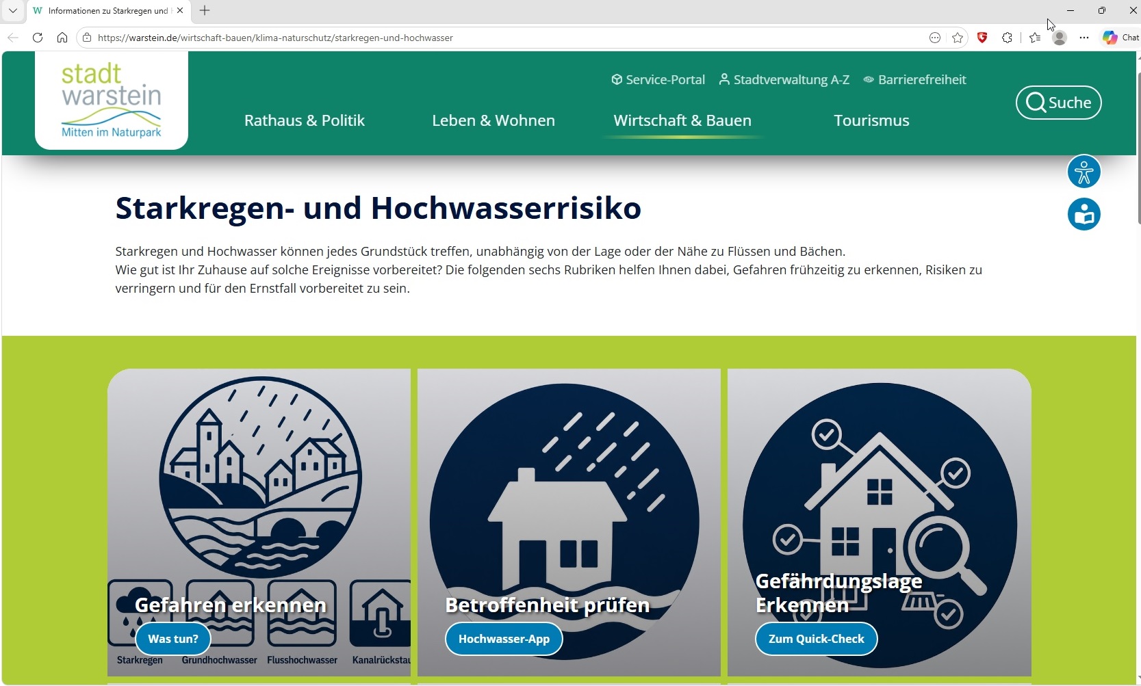Image resolution: width=1141 pixels, height=686 pixels.
Task: Open Tourismus menu
Action: [x=871, y=120]
